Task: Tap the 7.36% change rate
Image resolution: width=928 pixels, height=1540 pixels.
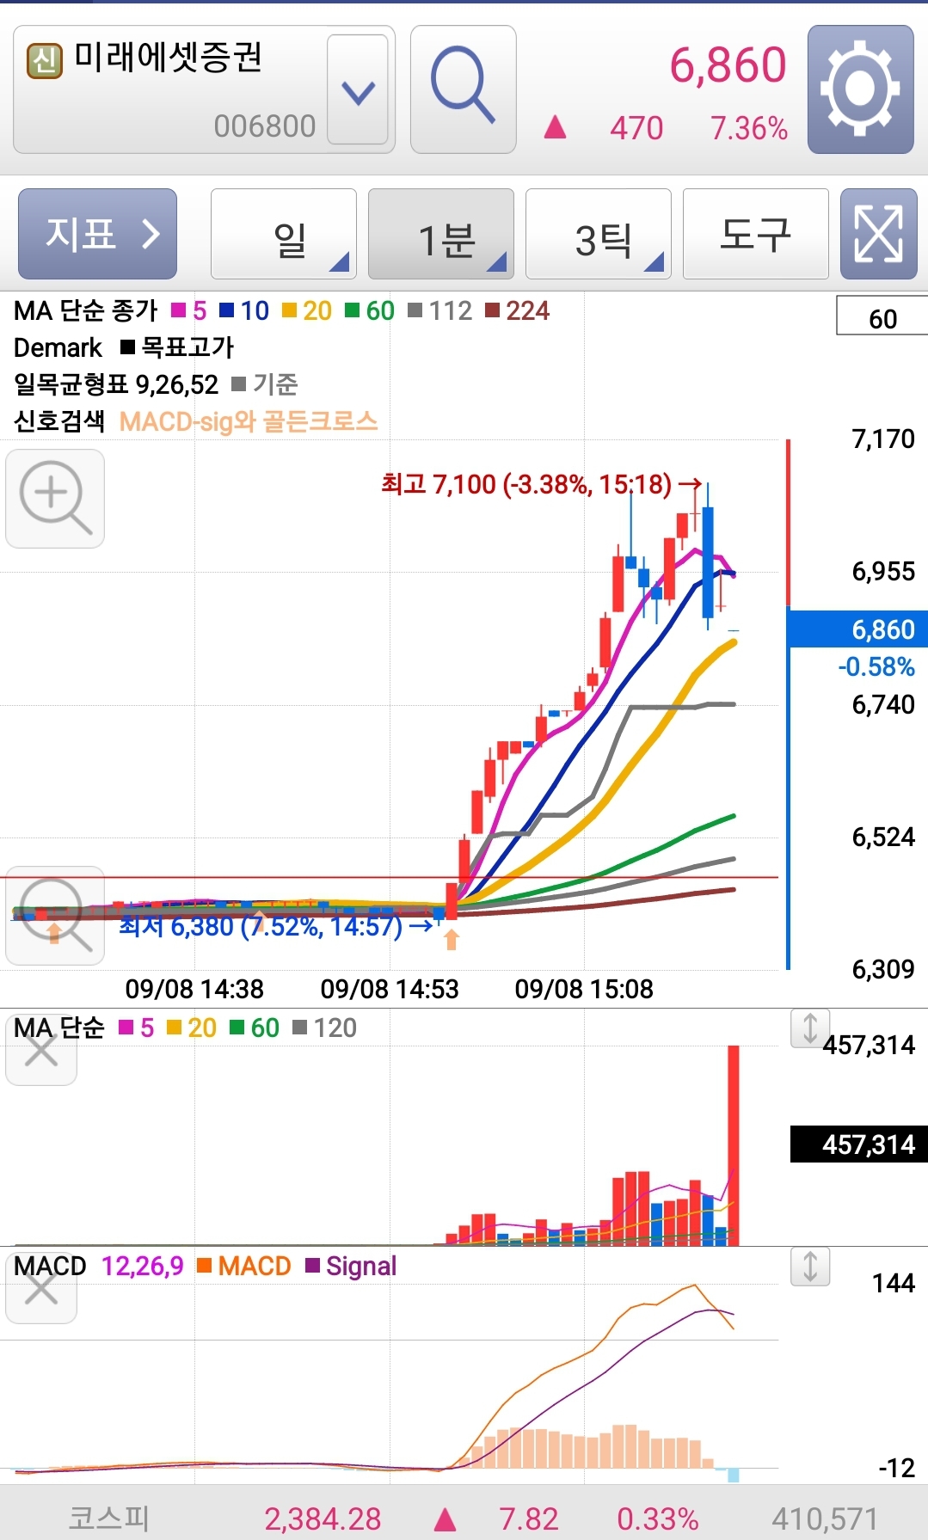Action: pos(749,129)
